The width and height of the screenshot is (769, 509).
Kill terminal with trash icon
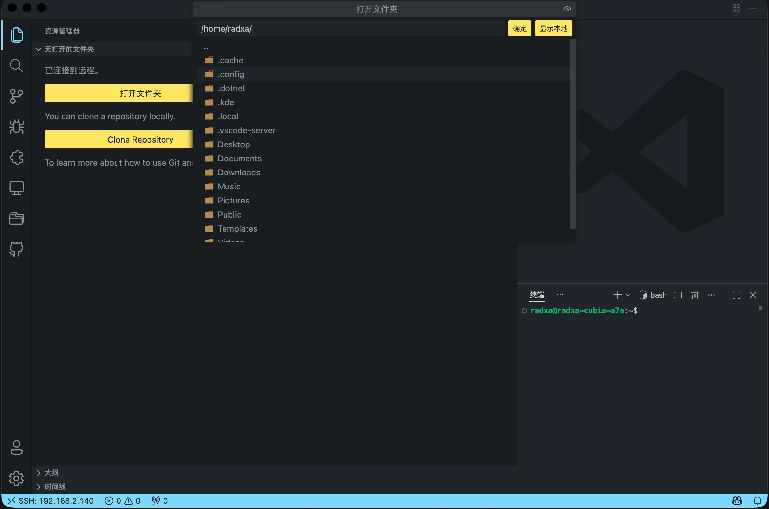coord(695,295)
